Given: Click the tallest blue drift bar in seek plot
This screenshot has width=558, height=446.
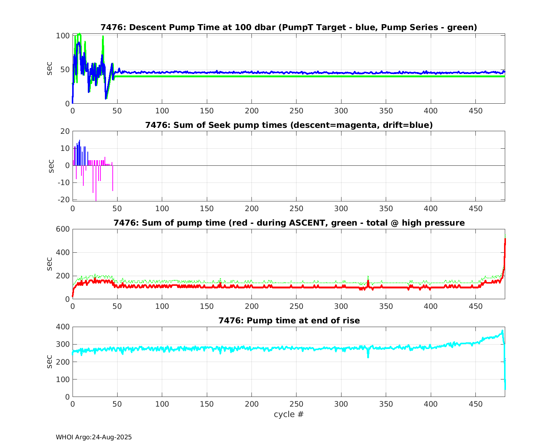Looking at the screenshot, I should (80, 140).
